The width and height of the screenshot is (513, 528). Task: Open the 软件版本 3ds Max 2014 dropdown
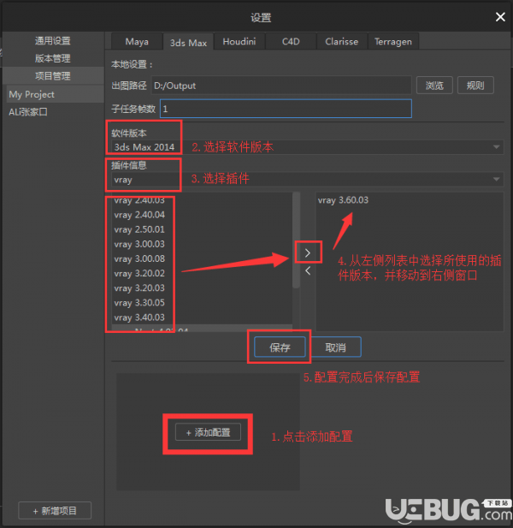point(308,147)
